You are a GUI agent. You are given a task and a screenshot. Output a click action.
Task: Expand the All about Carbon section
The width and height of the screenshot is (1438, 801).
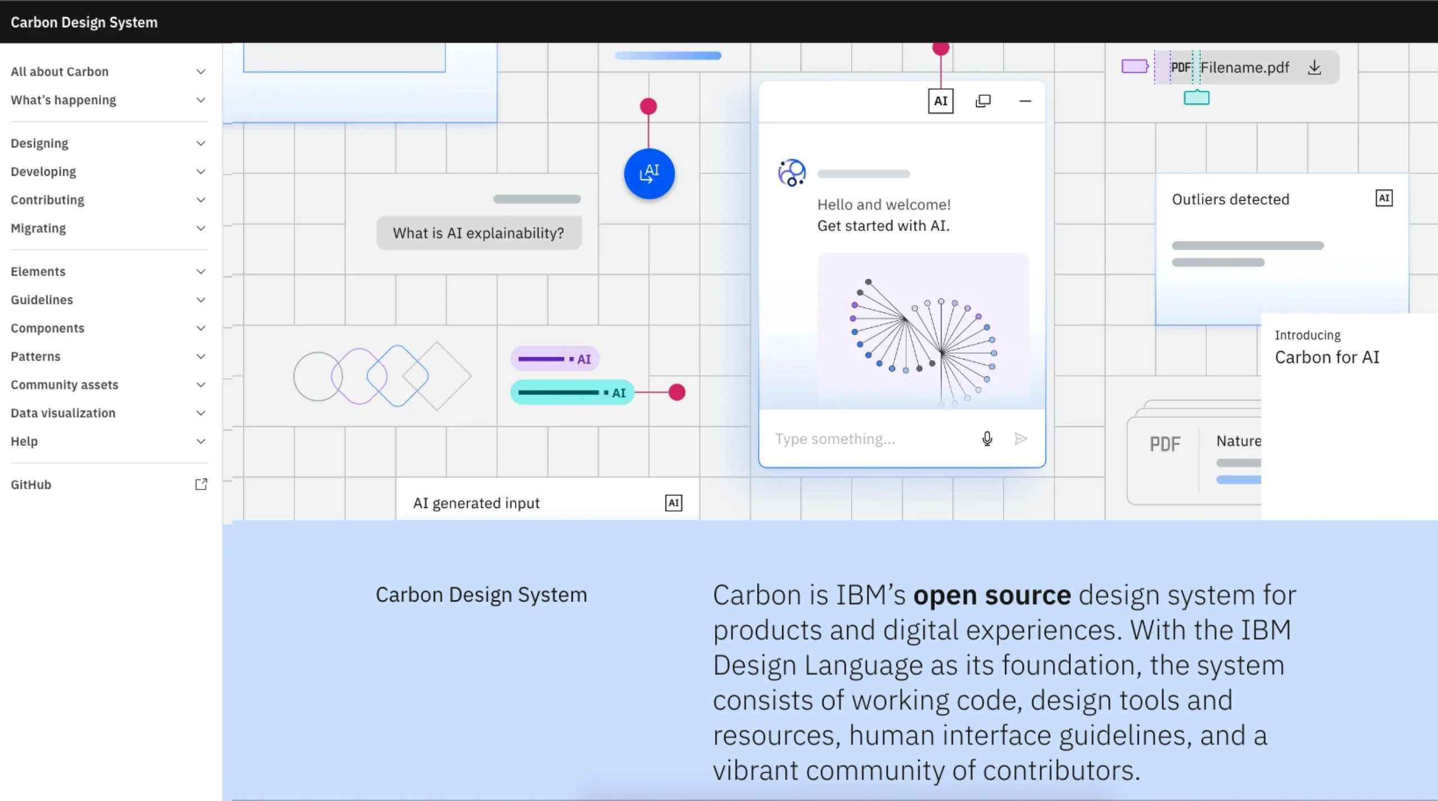(109, 72)
